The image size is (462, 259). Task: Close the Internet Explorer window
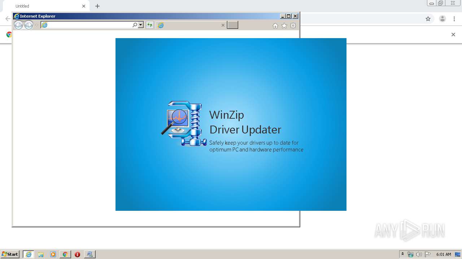(295, 16)
